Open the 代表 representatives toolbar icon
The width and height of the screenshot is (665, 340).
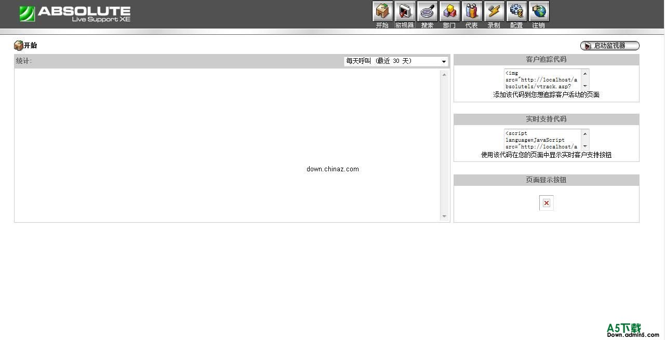pos(472,11)
